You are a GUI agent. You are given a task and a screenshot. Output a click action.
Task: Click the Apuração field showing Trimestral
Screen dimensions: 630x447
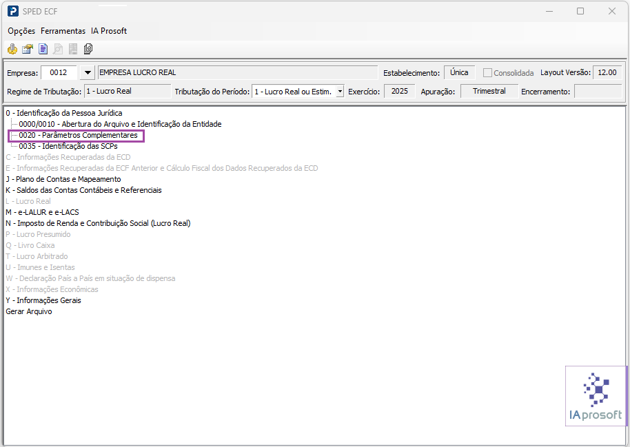(x=489, y=91)
